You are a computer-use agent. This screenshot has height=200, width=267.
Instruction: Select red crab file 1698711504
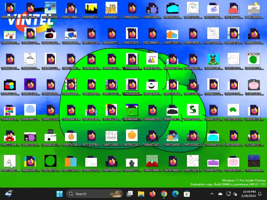tap(10, 138)
